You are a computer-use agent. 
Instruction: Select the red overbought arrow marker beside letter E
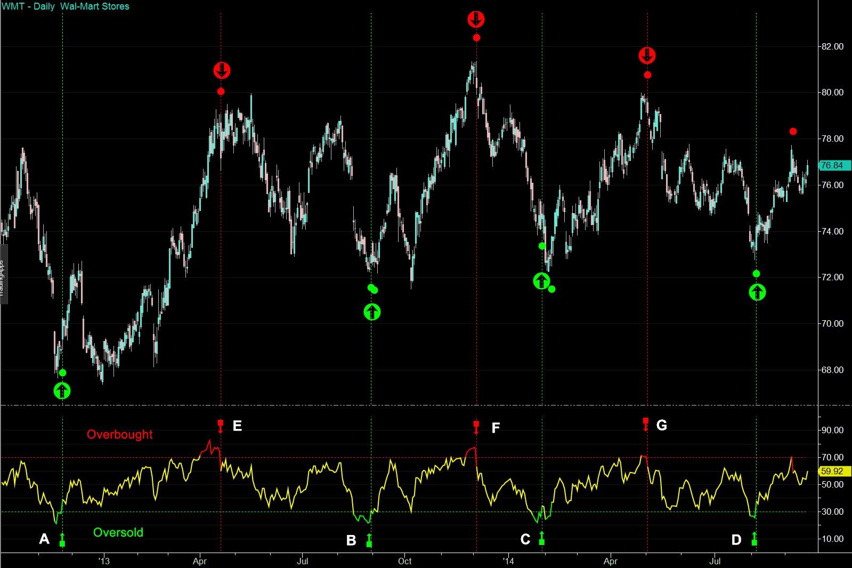pyautogui.click(x=221, y=426)
